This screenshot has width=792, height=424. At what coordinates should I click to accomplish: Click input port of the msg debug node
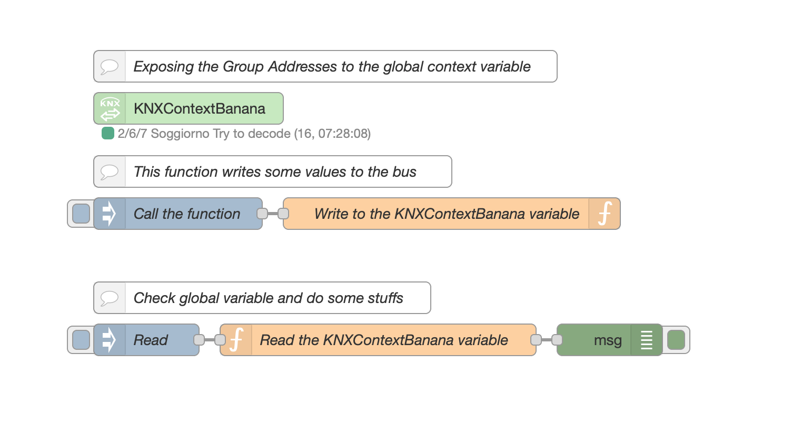click(557, 340)
